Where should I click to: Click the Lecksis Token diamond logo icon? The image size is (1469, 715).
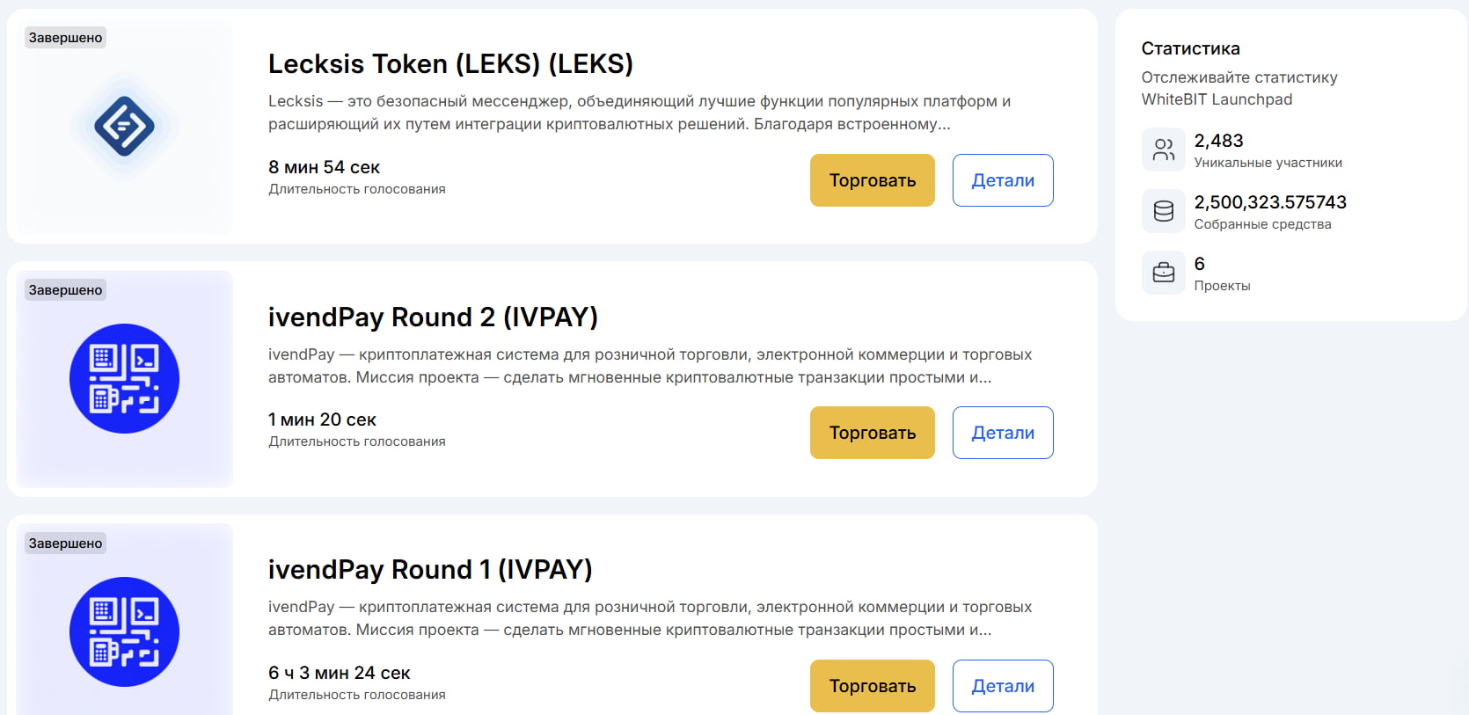coord(124,127)
